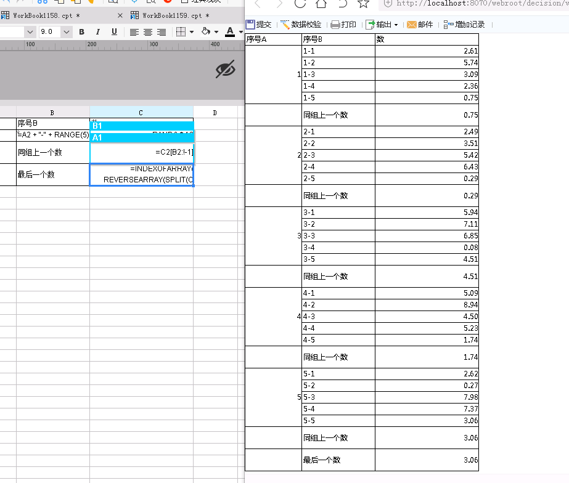Toggle underline formatting
The height and width of the screenshot is (483, 569).
pyautogui.click(x=114, y=32)
